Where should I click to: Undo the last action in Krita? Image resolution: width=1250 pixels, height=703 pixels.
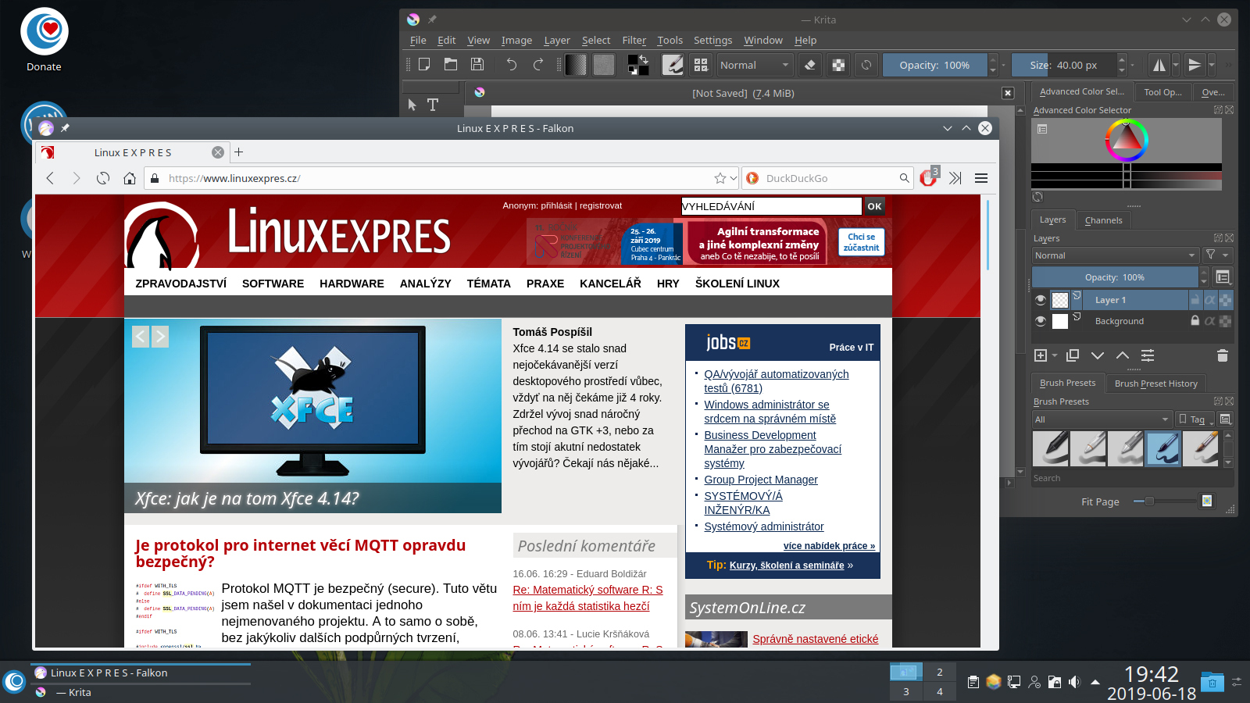[x=512, y=65]
